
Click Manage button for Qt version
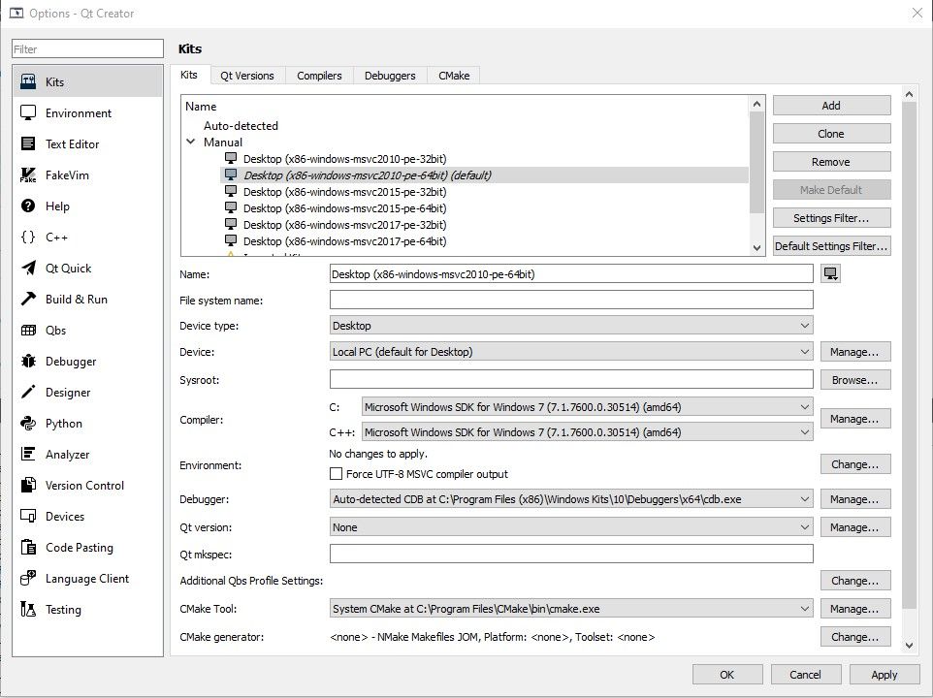tap(855, 526)
